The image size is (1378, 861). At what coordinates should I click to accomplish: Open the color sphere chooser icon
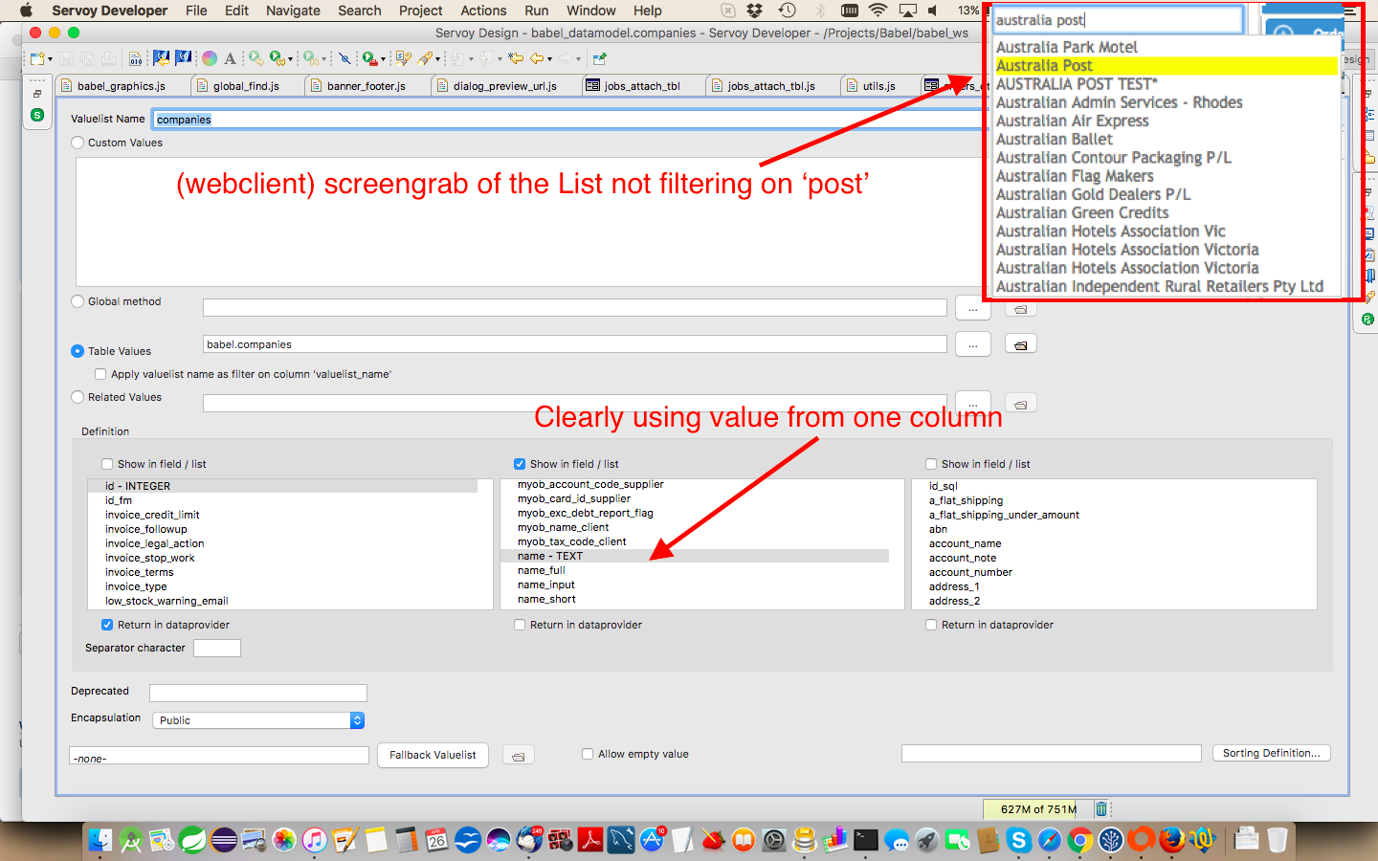click(x=210, y=58)
